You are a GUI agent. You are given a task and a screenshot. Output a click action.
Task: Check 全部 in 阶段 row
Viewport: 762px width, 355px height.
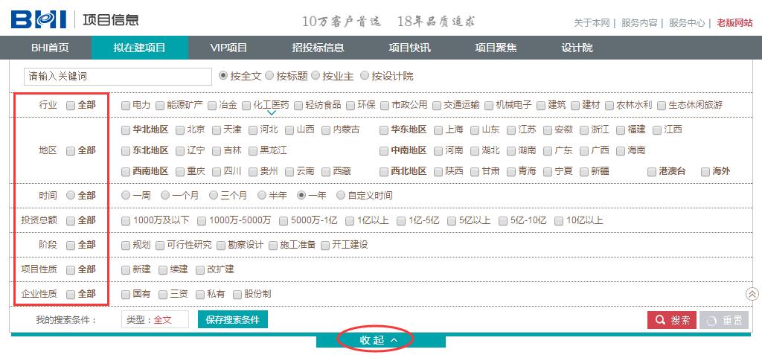(x=71, y=245)
